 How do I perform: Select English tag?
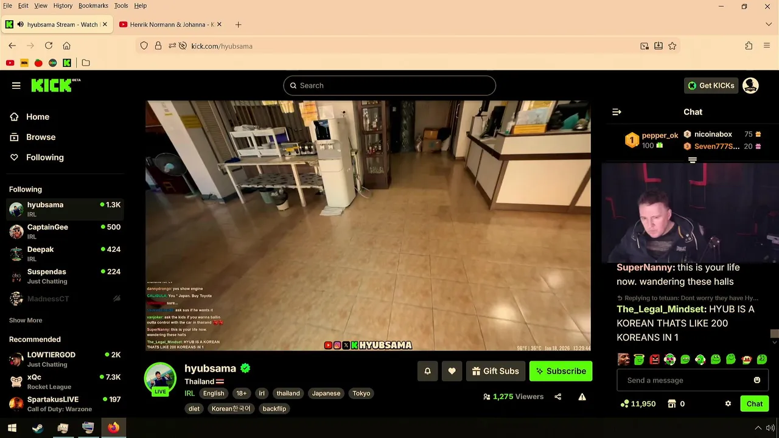pyautogui.click(x=214, y=394)
